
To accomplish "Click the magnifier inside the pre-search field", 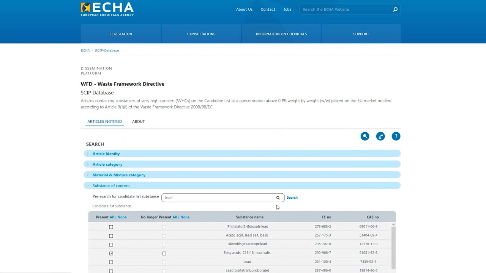I will pos(278,198).
